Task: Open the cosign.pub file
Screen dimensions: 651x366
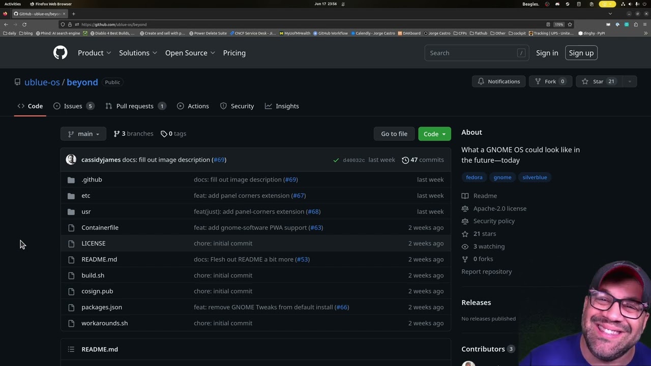Action: 97,291
